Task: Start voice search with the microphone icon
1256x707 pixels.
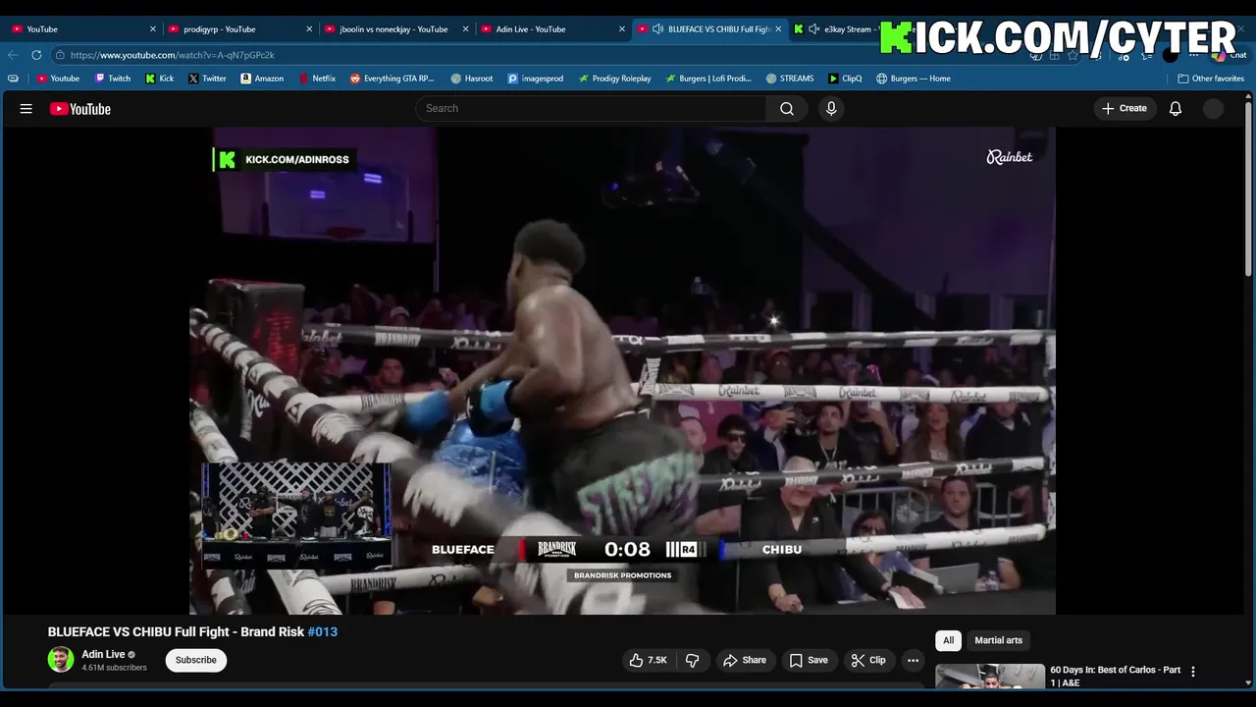Action: coord(831,108)
